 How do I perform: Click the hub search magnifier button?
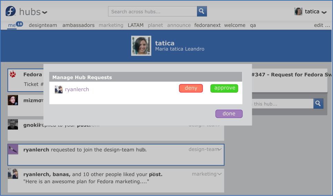318,103
